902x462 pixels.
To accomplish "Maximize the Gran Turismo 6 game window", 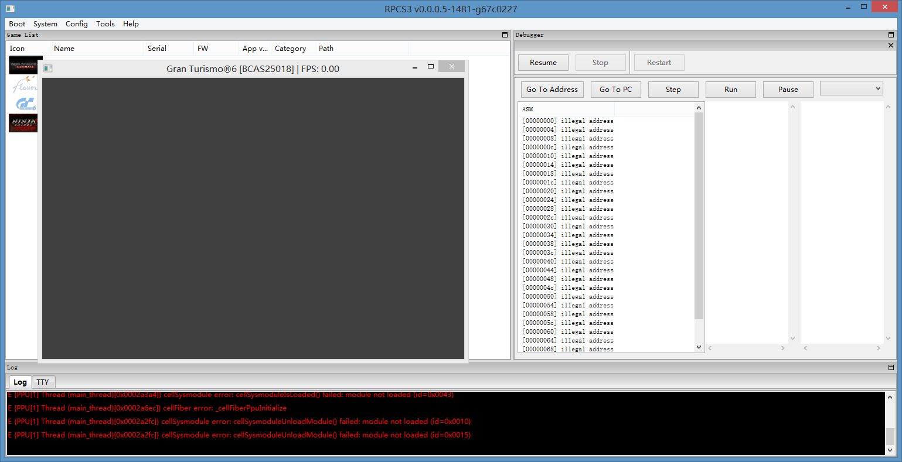I will [431, 67].
